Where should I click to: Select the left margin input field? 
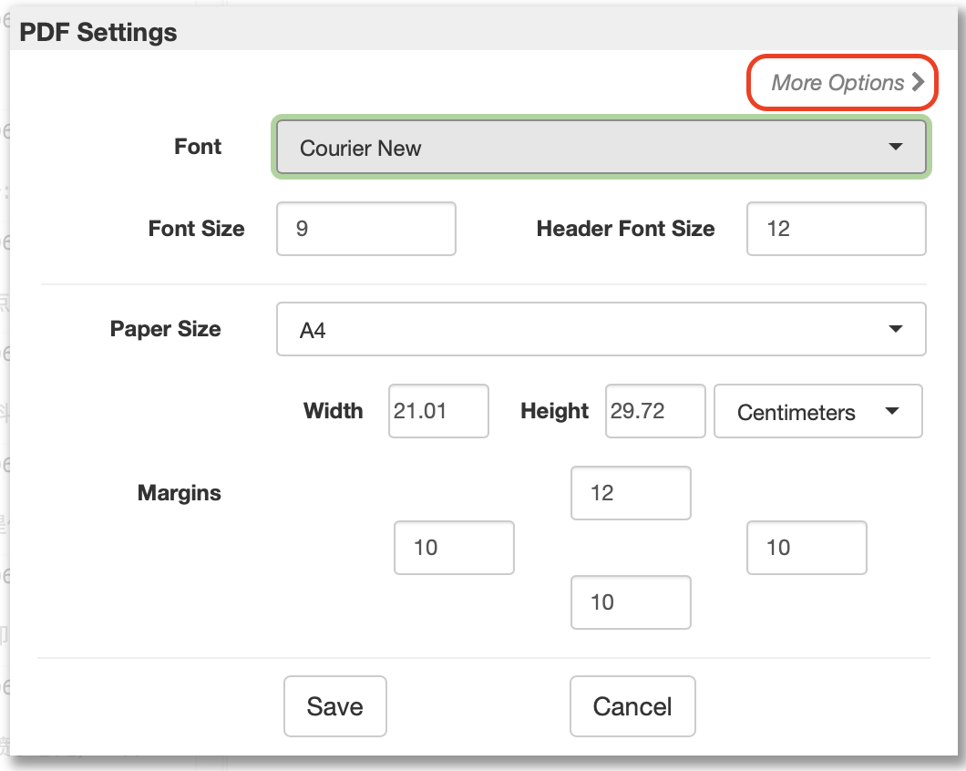point(454,548)
